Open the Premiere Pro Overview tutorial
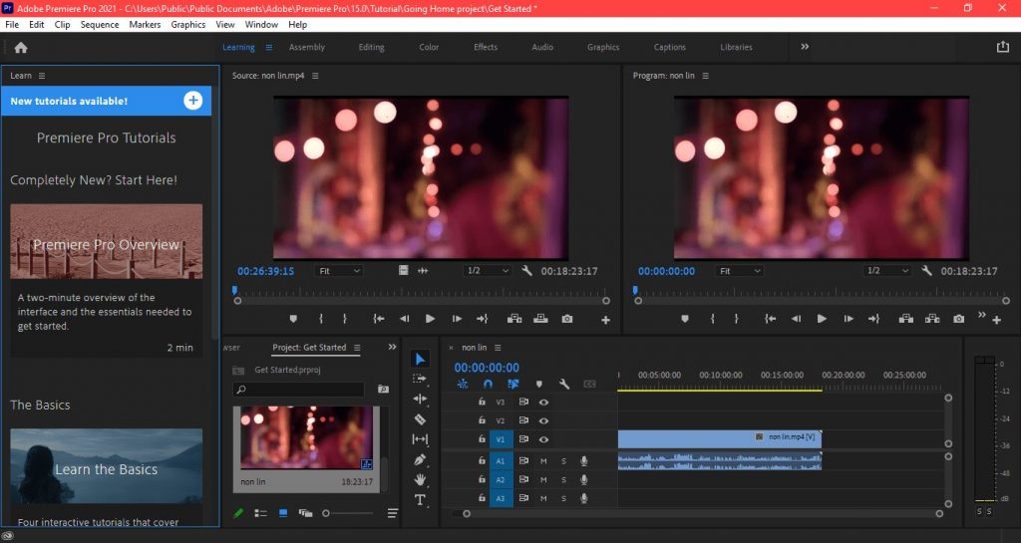1021x543 pixels. click(x=106, y=241)
